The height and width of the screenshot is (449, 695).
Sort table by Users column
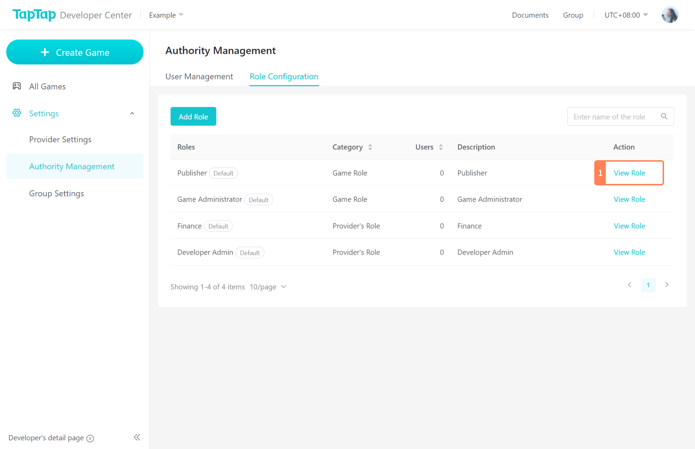click(x=441, y=147)
